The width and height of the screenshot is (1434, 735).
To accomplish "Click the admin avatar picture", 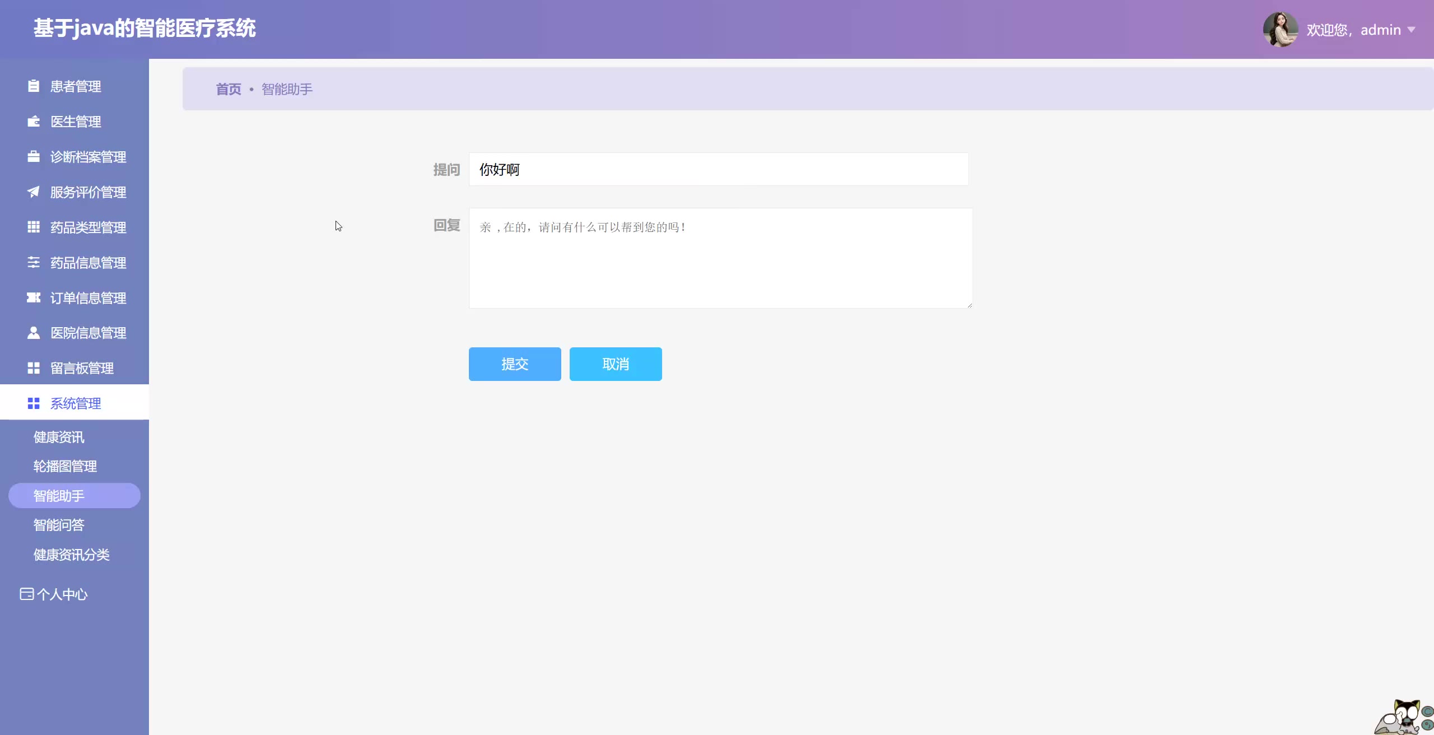I will pos(1280,30).
